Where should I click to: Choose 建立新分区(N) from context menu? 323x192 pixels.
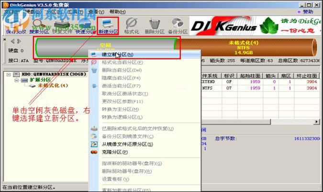[x=145, y=55]
